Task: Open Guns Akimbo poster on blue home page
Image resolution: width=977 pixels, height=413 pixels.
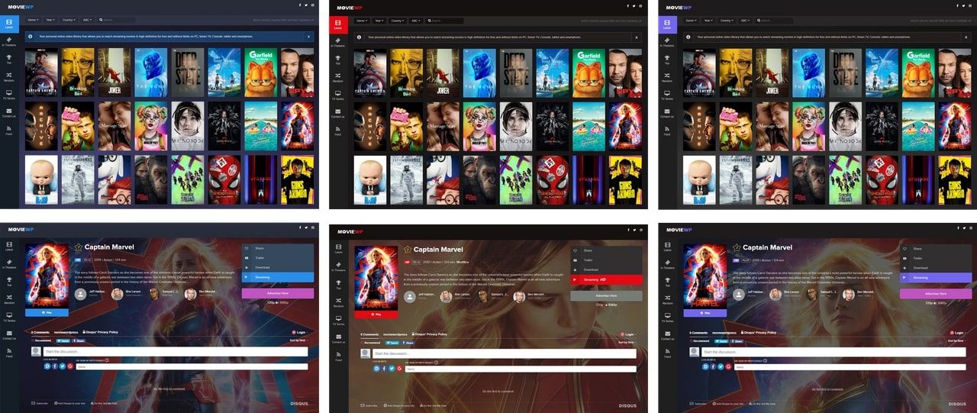Action: [x=297, y=180]
